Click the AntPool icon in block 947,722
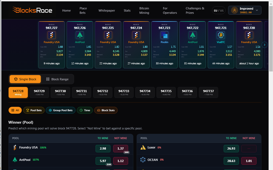Viewport: 273px width, 170px height. pyautogui.click(x=193, y=35)
